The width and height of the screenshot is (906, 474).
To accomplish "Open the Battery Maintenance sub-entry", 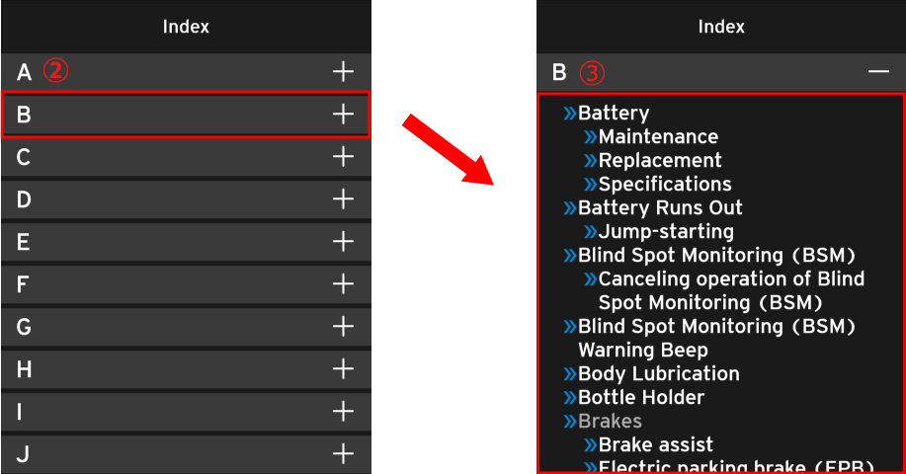I will (657, 137).
